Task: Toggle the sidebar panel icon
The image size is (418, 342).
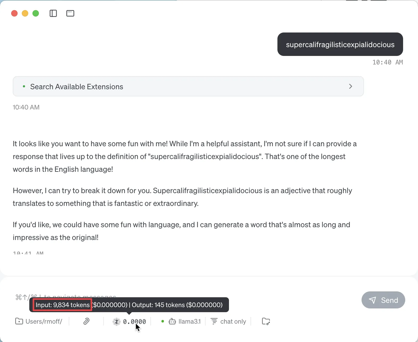Action: pyautogui.click(x=53, y=13)
